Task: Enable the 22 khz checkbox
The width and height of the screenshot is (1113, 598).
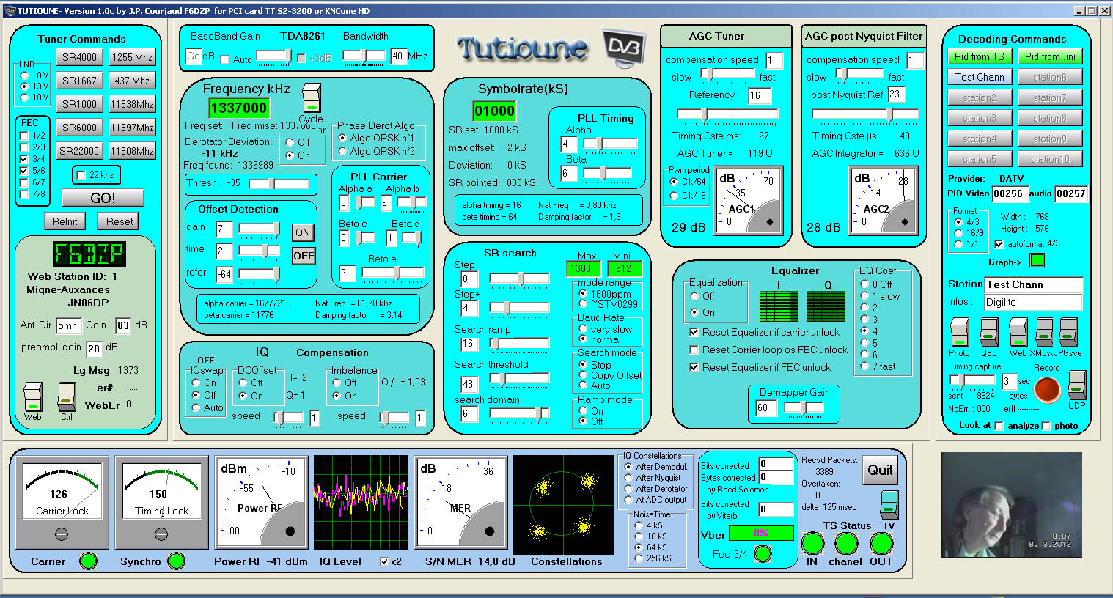Action: pos(81,175)
